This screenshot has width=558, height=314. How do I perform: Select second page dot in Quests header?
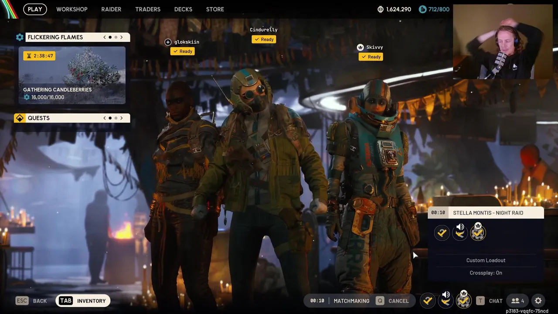pos(116,118)
